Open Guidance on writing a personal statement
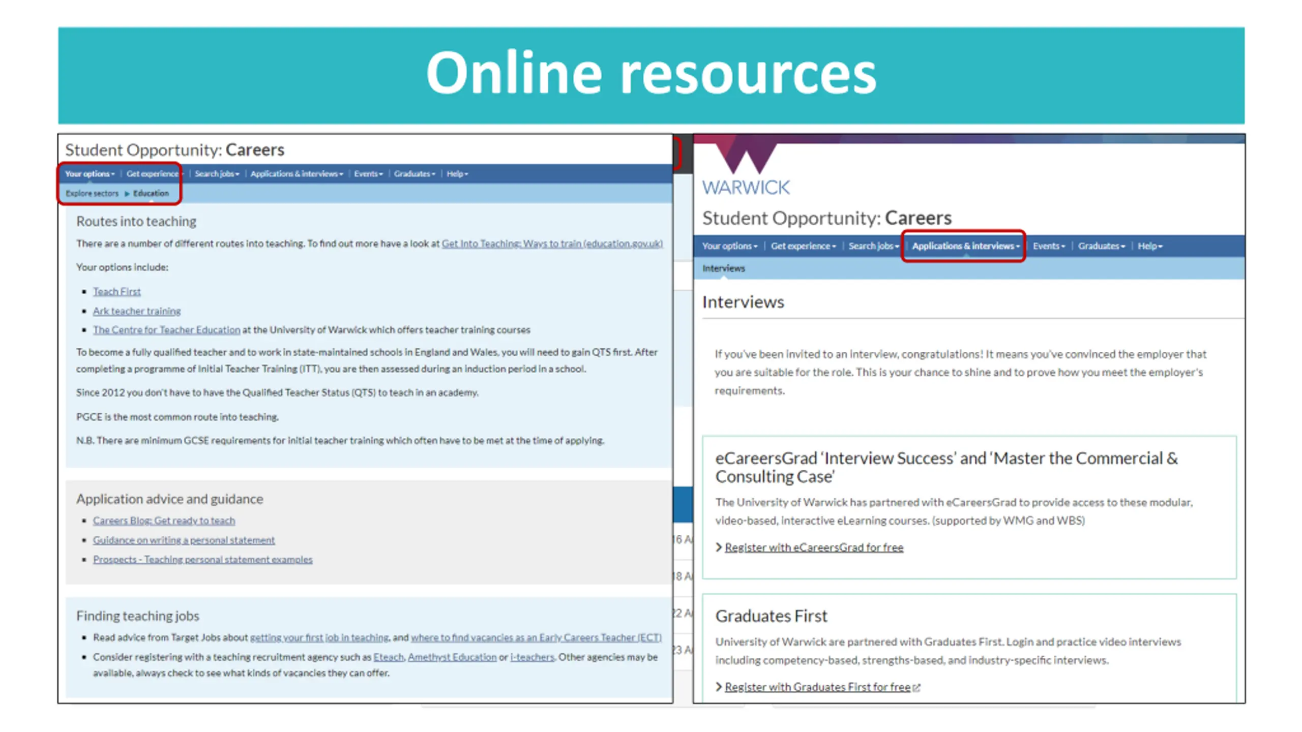Image resolution: width=1302 pixels, height=732 pixels. 184,540
